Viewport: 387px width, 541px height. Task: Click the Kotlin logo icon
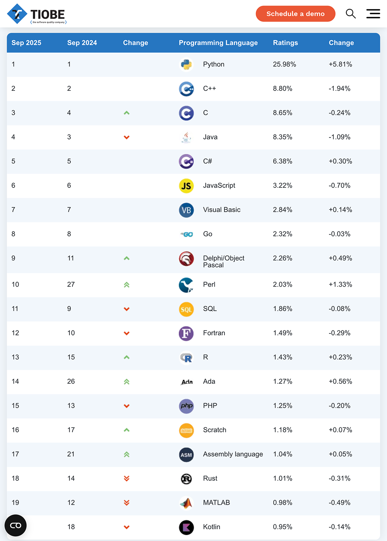[186, 527]
